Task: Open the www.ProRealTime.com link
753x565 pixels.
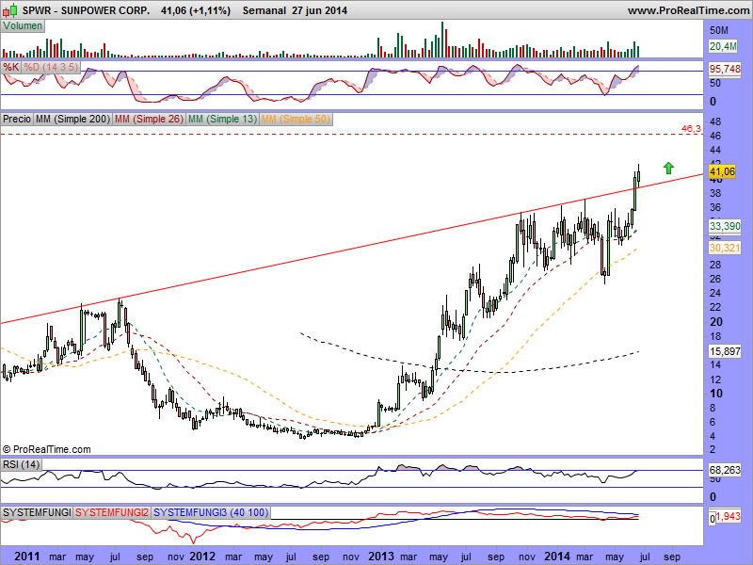Action: point(689,10)
